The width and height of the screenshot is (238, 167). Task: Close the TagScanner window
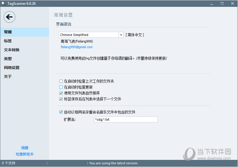(x=232, y=4)
